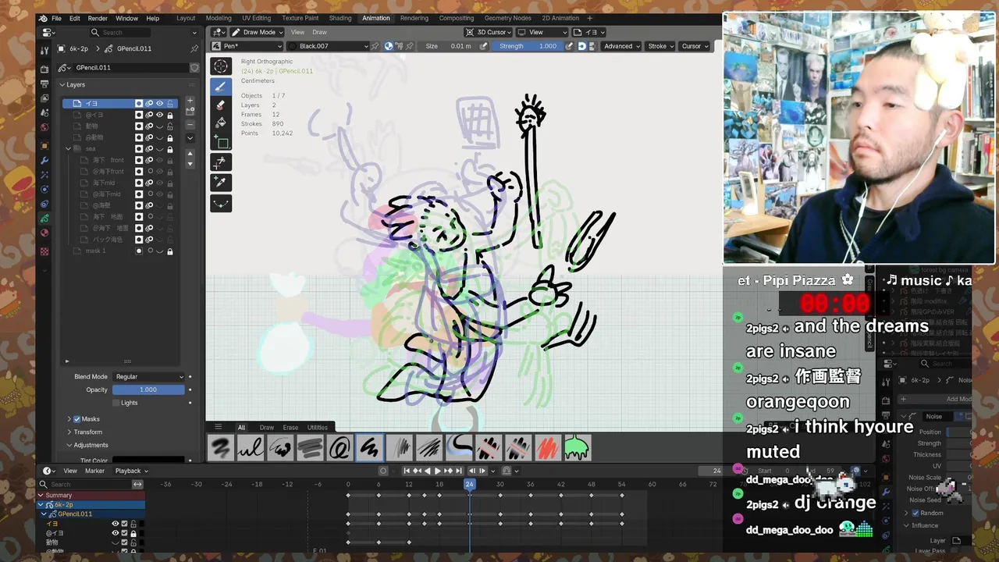Screen dimensions: 999x562
Task: Choose the red scribble brush asset
Action: [547, 448]
